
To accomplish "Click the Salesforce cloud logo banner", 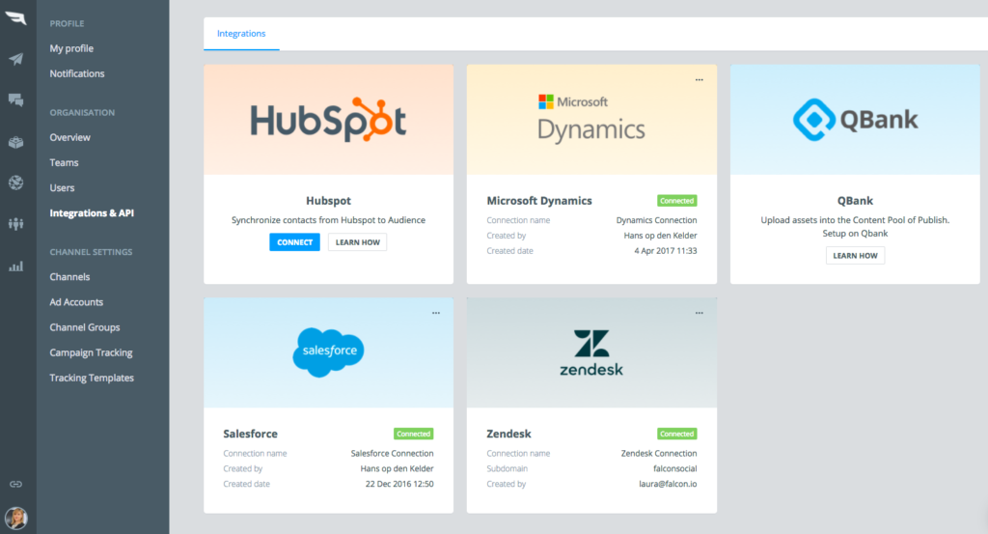I will click(328, 352).
